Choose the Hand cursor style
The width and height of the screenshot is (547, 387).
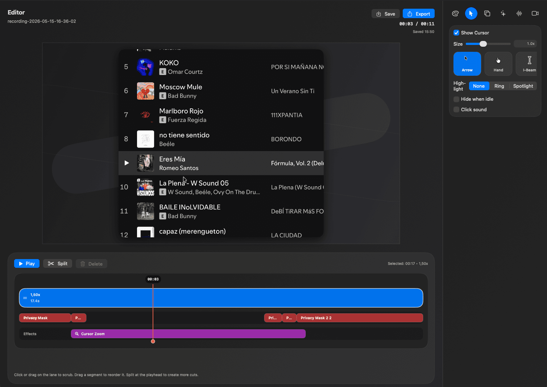tap(498, 64)
